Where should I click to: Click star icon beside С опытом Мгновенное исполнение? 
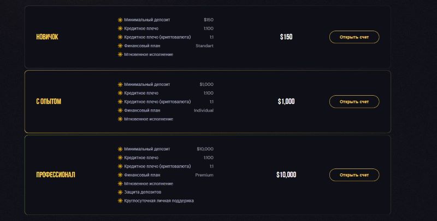tap(120, 119)
